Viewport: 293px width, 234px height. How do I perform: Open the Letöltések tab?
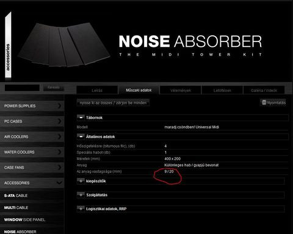pos(222,90)
